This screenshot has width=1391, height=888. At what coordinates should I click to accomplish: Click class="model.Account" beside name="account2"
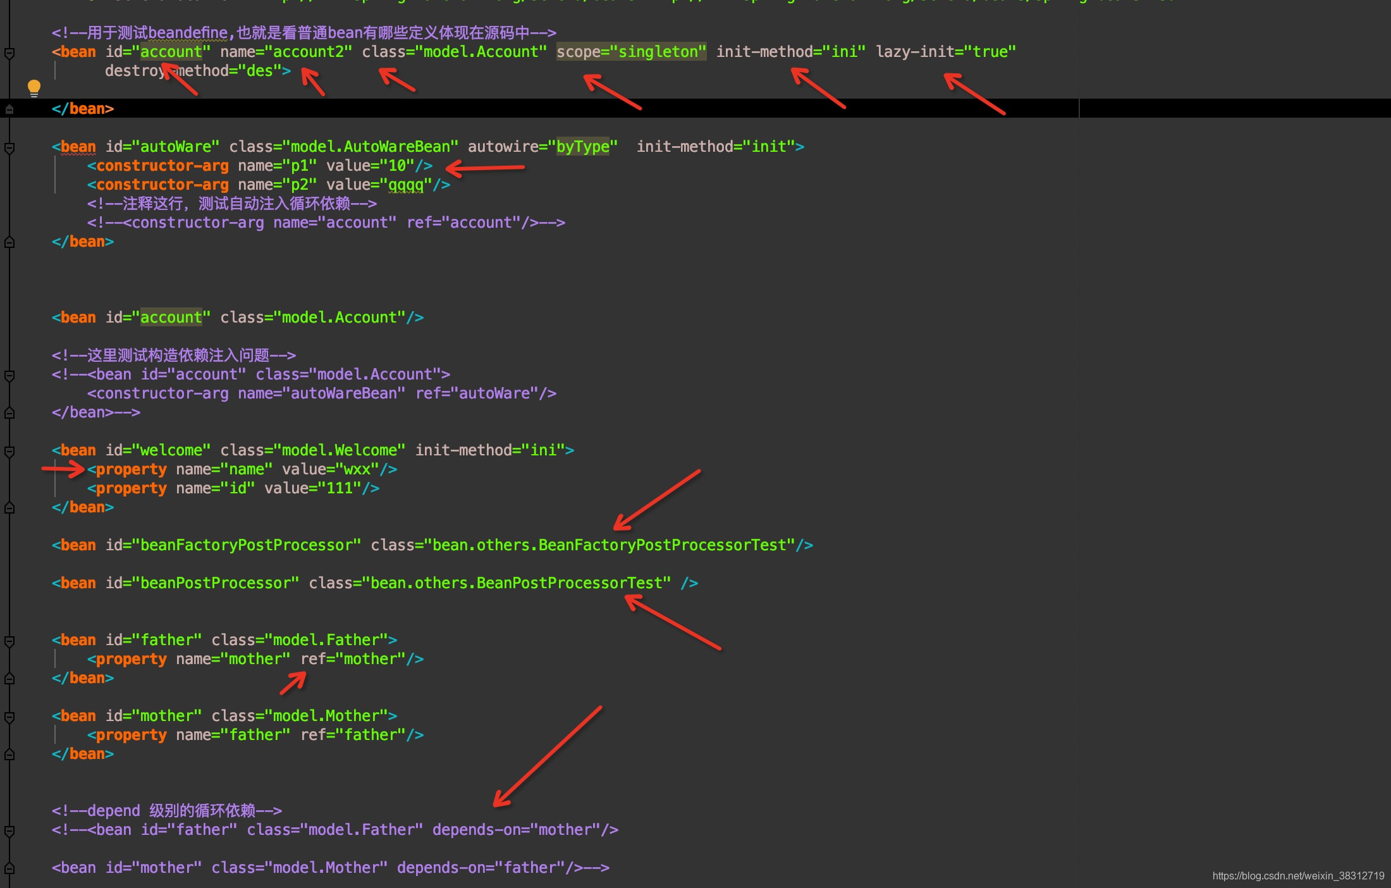click(455, 52)
